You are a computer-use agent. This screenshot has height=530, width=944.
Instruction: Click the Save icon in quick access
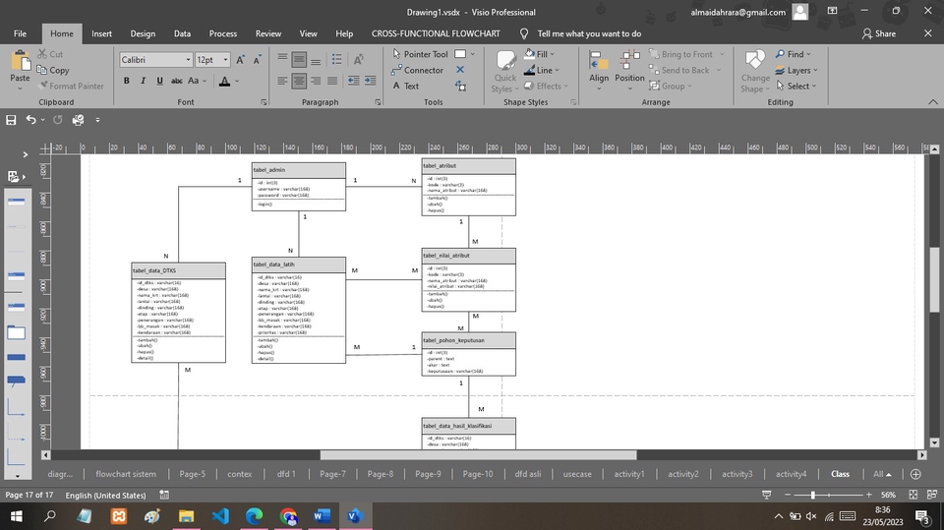11,120
